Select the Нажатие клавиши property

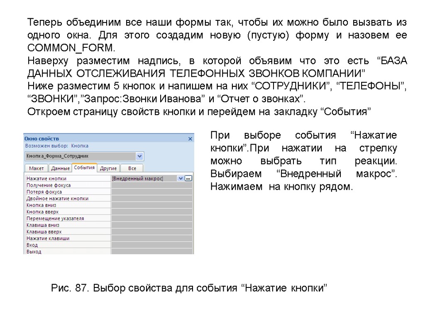(68, 238)
